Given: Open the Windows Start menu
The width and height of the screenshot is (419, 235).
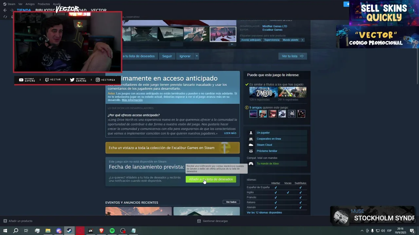Looking at the screenshot, I should [5, 231].
